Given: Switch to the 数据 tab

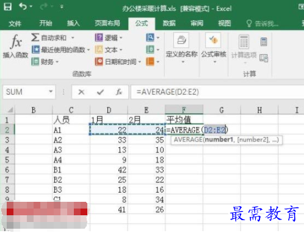Looking at the screenshot, I should pyautogui.click(x=169, y=23).
